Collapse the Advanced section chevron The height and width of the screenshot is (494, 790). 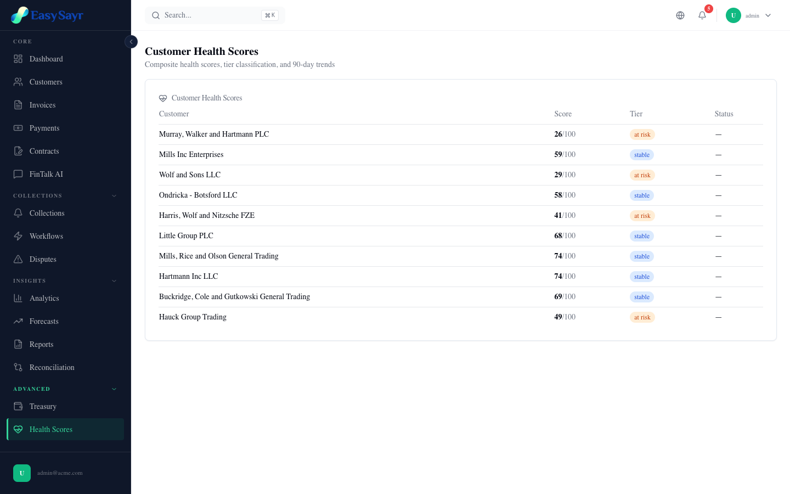coord(114,389)
